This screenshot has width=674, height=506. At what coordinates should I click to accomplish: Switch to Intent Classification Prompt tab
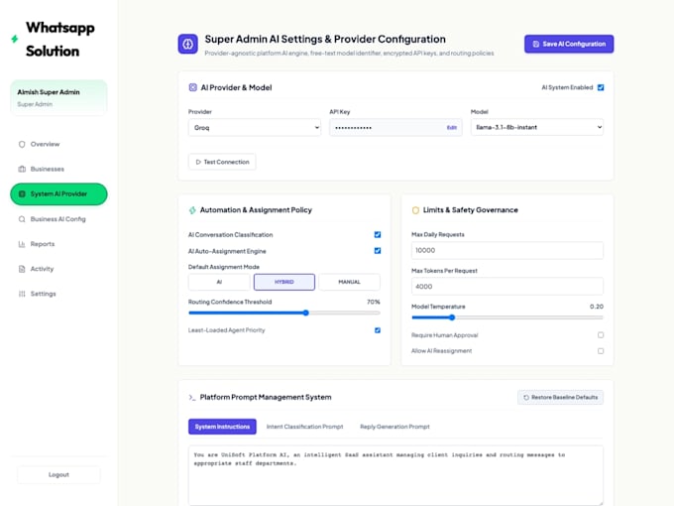304,427
